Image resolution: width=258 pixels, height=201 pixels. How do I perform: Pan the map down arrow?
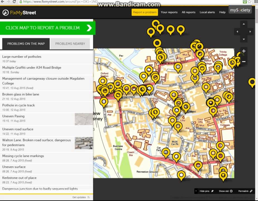click(x=244, y=39)
